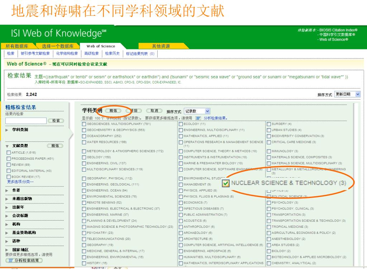Viewport: 367px width, 275px height.
Task: Open the 其他资源 tab
Action: [x=161, y=46]
